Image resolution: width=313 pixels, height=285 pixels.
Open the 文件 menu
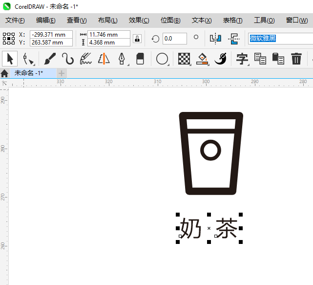coord(15,21)
